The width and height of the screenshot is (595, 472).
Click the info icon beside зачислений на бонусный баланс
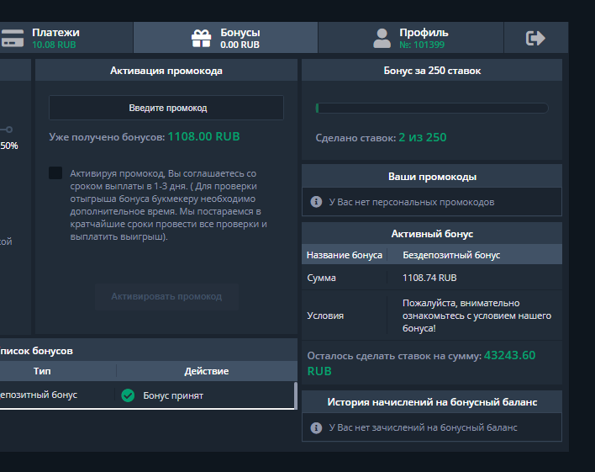(316, 427)
